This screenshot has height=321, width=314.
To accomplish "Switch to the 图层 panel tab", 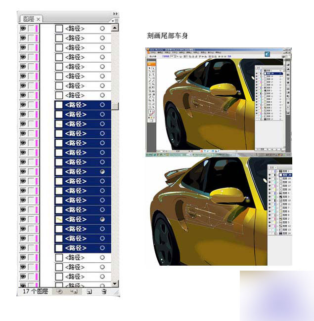I will pyautogui.click(x=29, y=19).
